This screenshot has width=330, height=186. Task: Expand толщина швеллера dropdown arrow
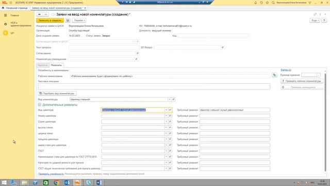tap(166, 139)
